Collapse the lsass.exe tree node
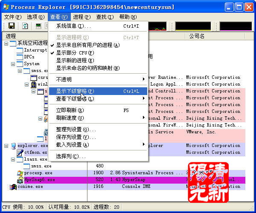The width and height of the screenshot is (256, 213). tap(13, 160)
